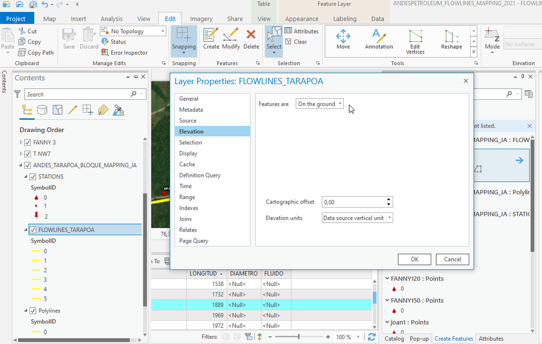Select Source in Layer Properties list

tap(188, 120)
